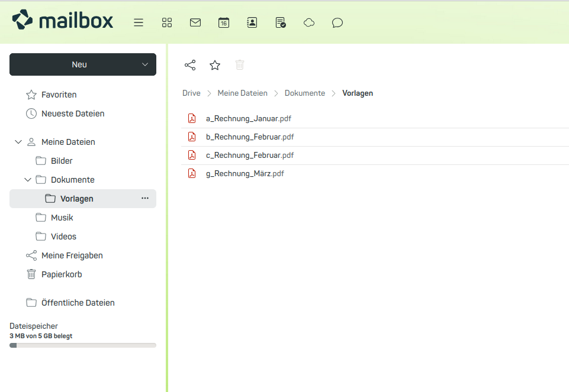
Task: Go to Drive in breadcrumb
Action: (x=191, y=93)
